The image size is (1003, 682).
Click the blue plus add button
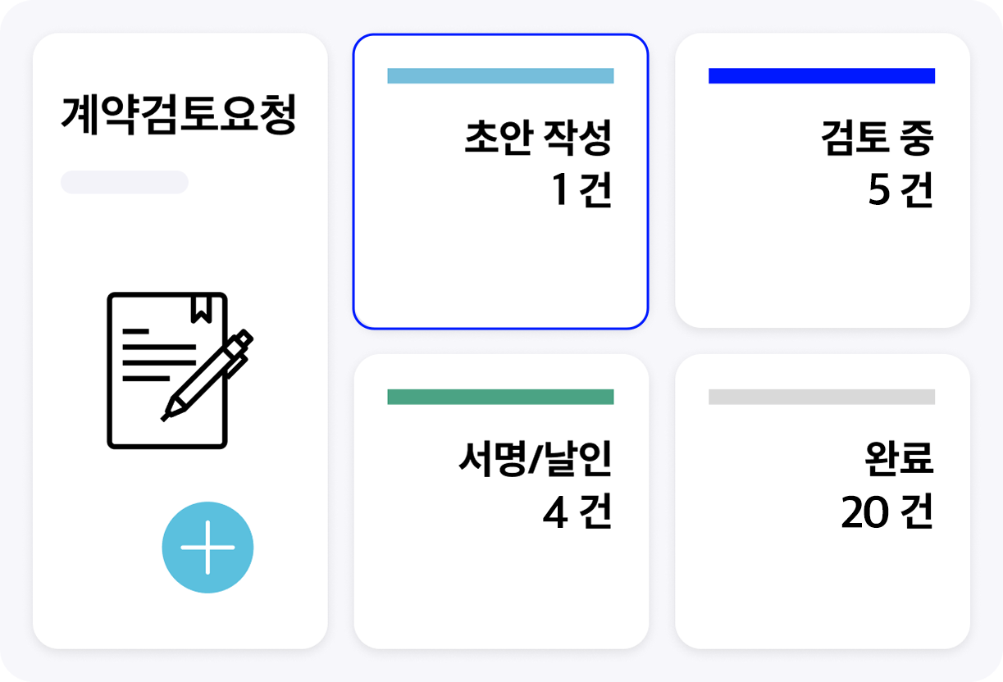207,547
